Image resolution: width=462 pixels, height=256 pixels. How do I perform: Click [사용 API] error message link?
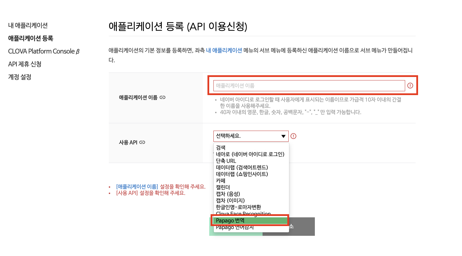pos(127,193)
